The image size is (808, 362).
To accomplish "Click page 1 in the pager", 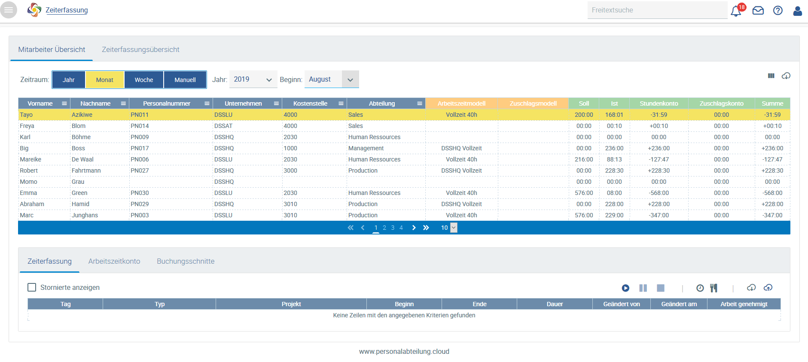I will point(376,228).
